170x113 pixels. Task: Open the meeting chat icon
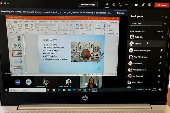(x=114, y=5)
